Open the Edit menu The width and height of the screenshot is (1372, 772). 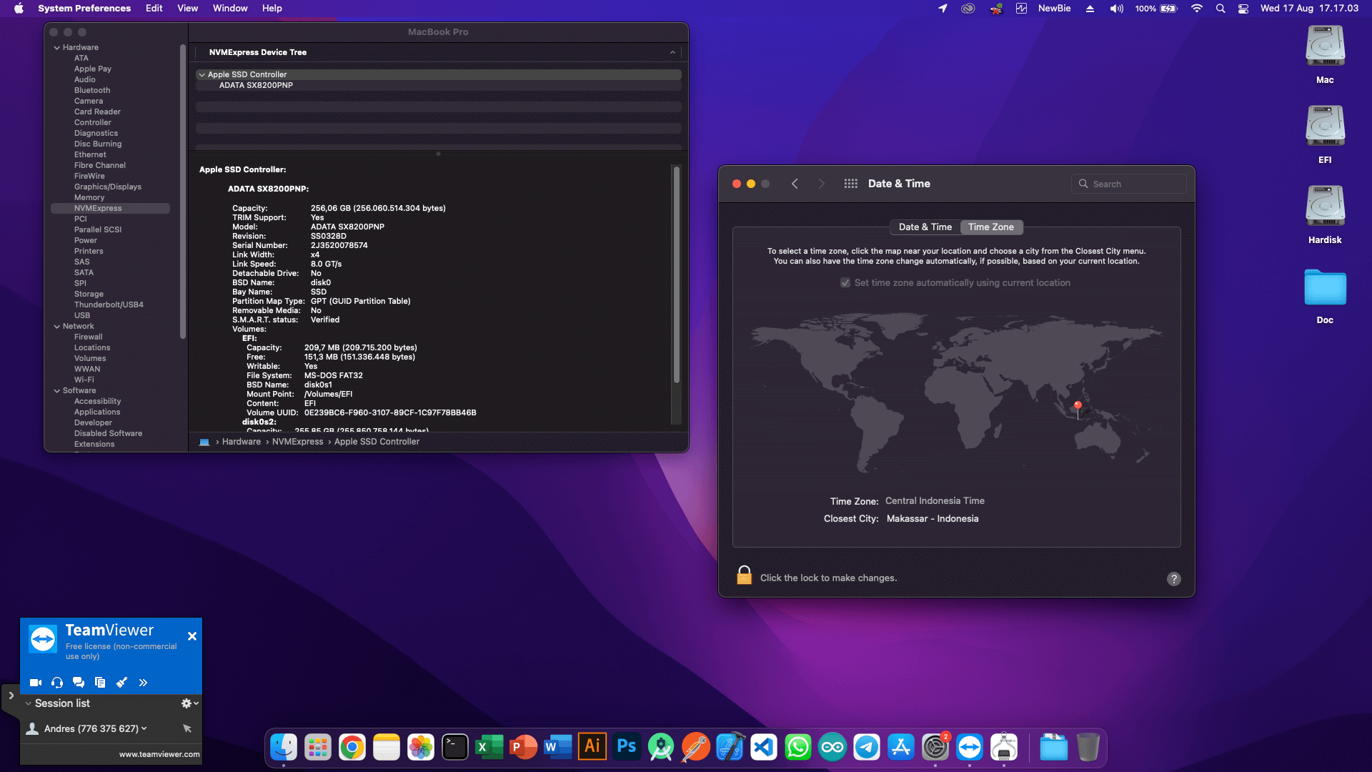[154, 9]
